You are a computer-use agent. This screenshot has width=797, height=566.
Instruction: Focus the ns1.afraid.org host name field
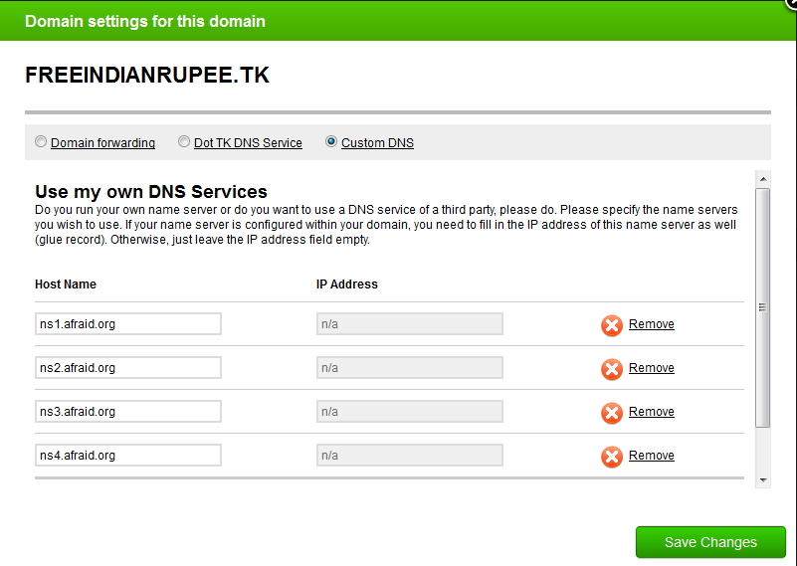(128, 324)
